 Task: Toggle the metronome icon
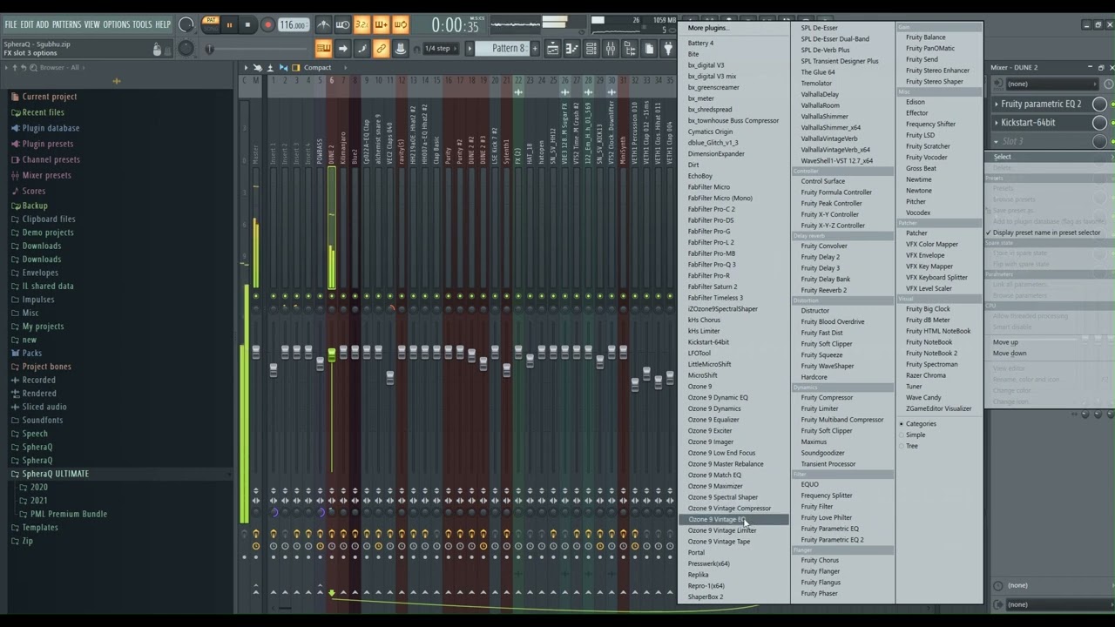[323, 25]
